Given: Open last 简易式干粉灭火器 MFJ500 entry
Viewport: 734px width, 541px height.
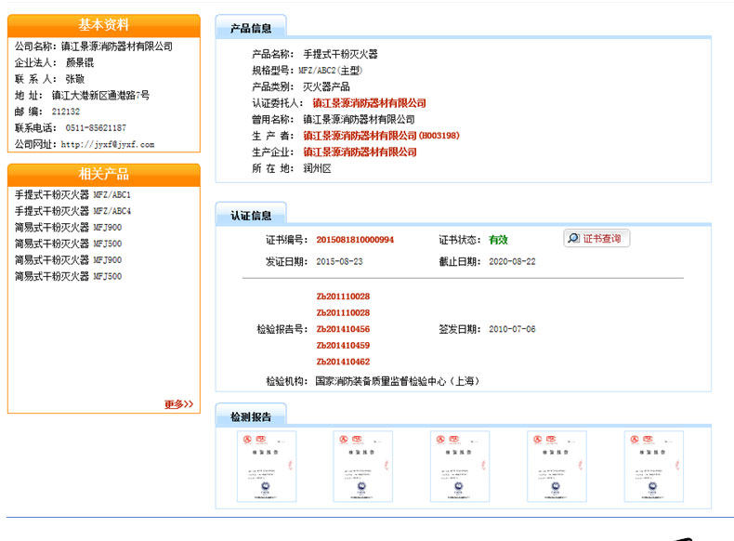Looking at the screenshot, I should pos(68,276).
